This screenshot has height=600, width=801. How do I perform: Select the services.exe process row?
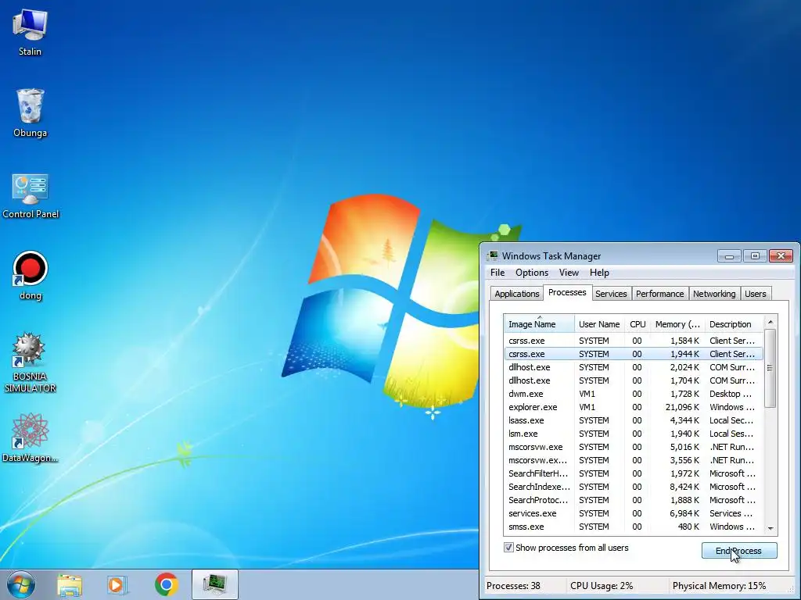point(634,512)
